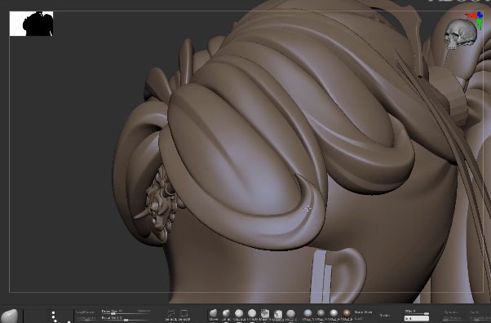
Task: Click the white input field at bottom right
Action: tap(417, 319)
